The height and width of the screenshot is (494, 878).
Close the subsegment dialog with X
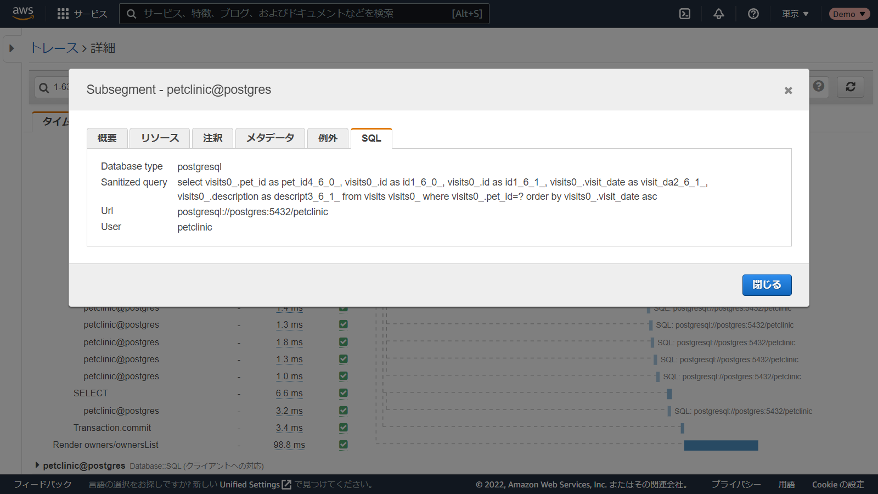[x=788, y=91]
